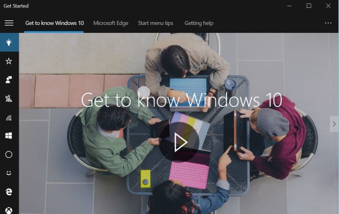This screenshot has width=339, height=214.
Task: Click the Microsoft Edge 'e' sidebar icon
Action: point(9,192)
